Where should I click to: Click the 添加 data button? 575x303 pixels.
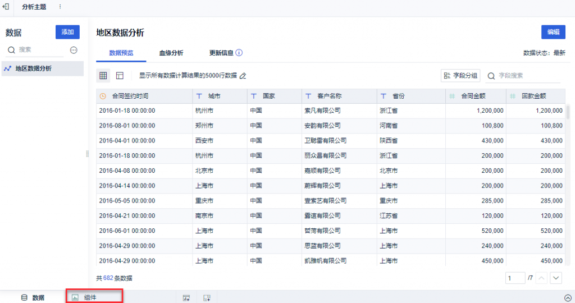tap(67, 32)
